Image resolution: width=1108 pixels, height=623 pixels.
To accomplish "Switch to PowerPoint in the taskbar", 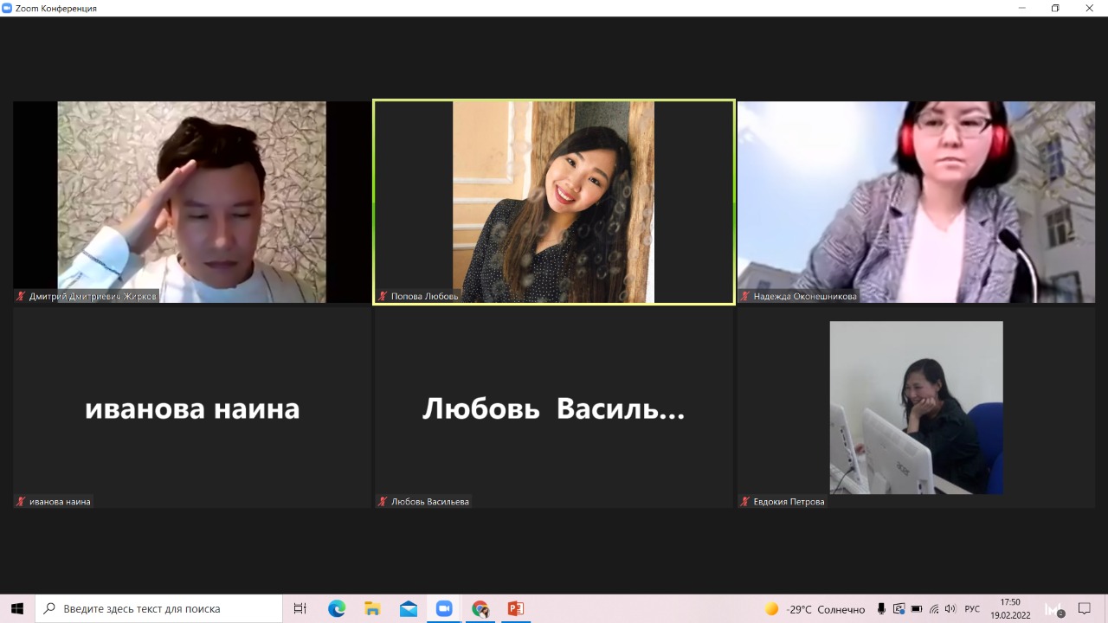I will click(x=516, y=608).
